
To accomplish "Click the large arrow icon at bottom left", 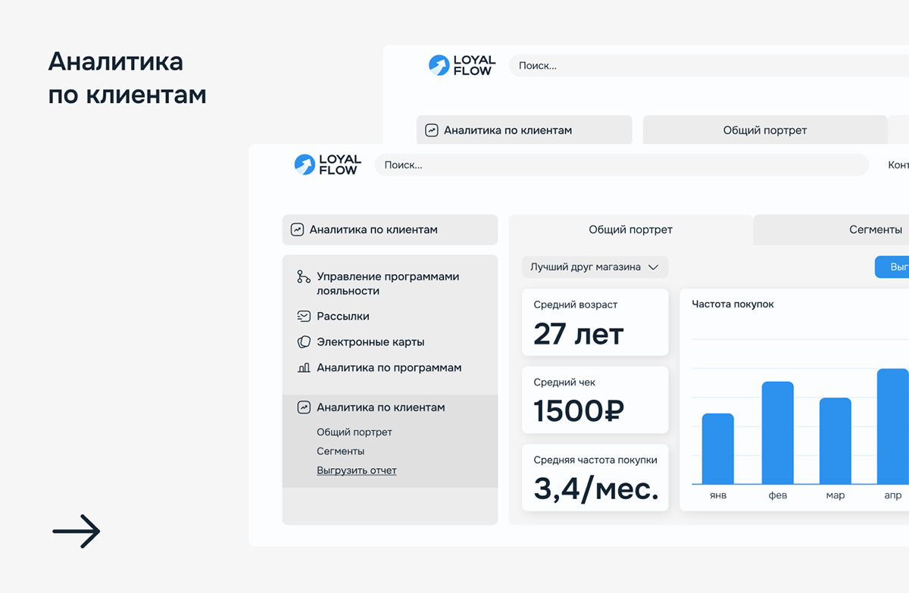I will (77, 532).
